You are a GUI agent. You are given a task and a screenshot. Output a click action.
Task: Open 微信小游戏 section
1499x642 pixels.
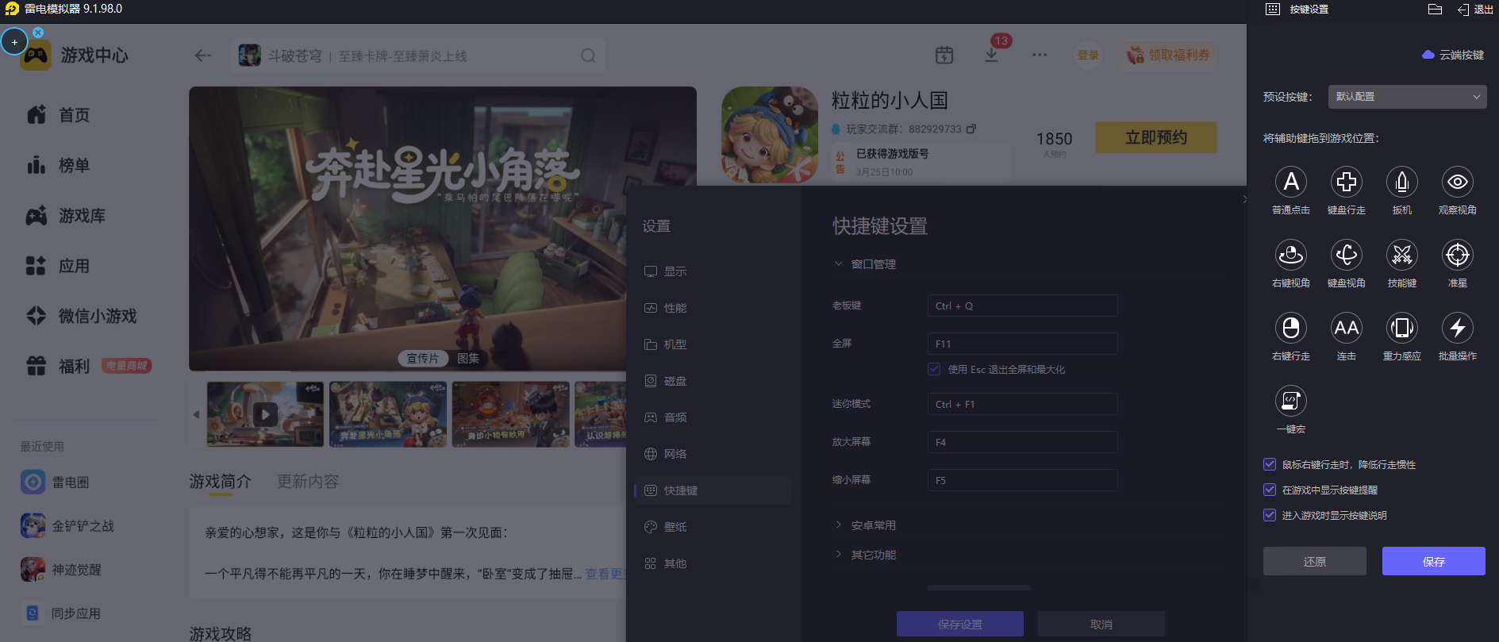[83, 316]
